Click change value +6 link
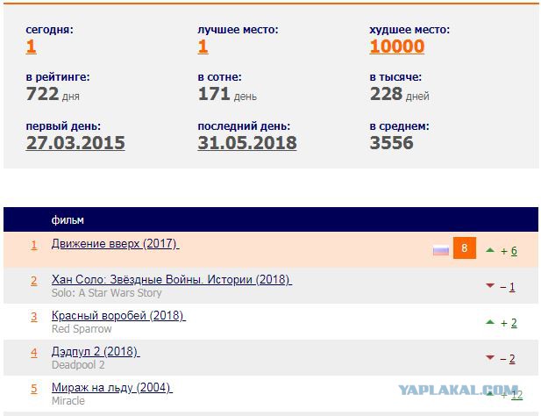541x416 pixels. pos(514,251)
